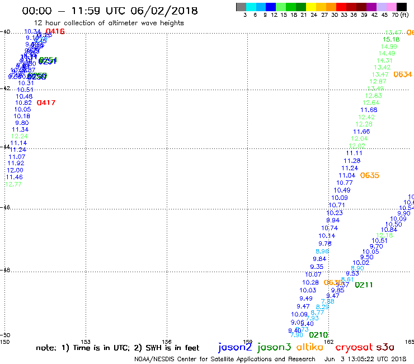Screen dimensions: 414x364
Task: Click the wave height value '14.31'
Action: click(384, 60)
